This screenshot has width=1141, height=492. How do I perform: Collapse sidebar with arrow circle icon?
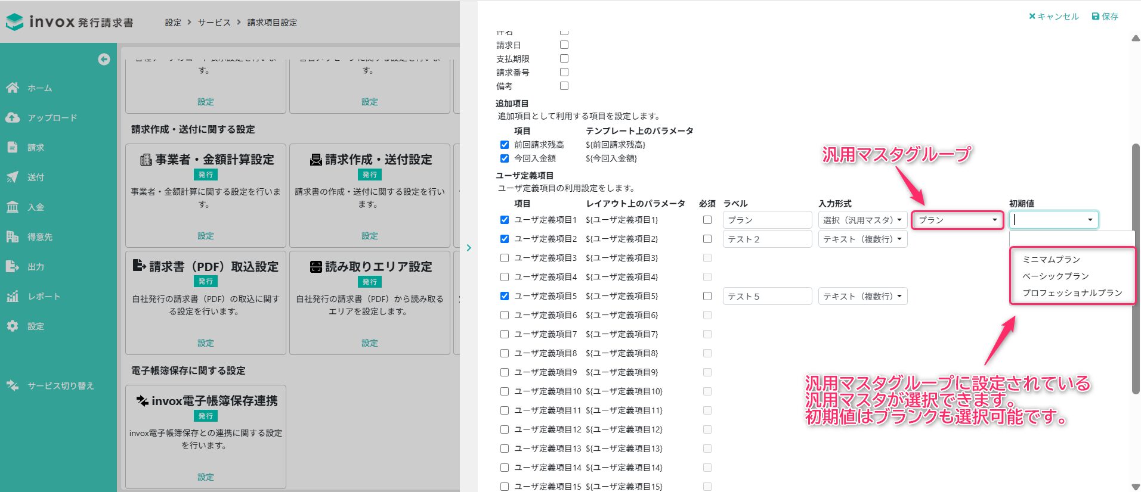[104, 59]
